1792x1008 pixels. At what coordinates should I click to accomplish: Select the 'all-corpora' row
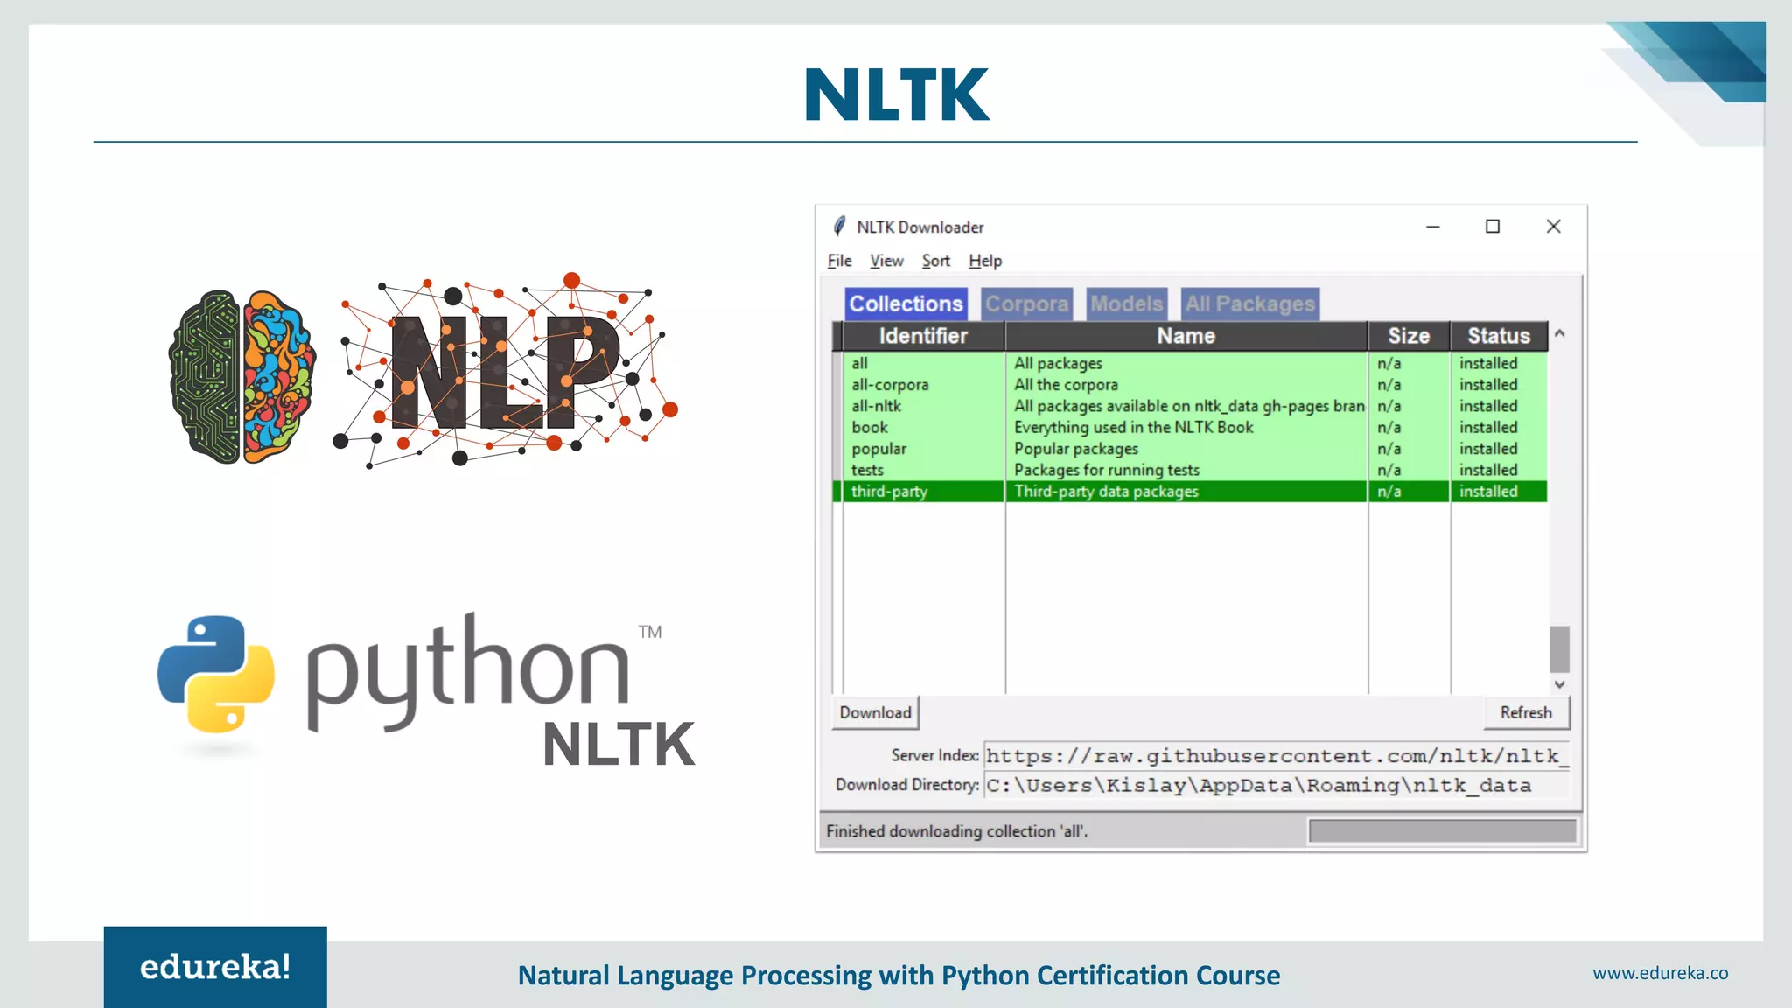click(1190, 385)
